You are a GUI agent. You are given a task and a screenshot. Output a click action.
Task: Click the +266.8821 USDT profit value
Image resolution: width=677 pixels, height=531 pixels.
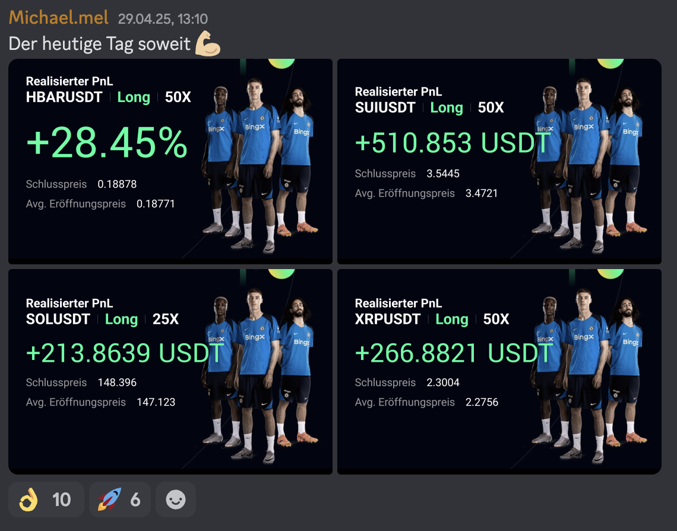click(453, 353)
